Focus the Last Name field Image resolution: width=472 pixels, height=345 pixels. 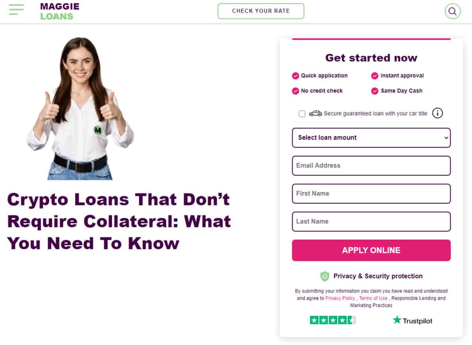coord(371,221)
